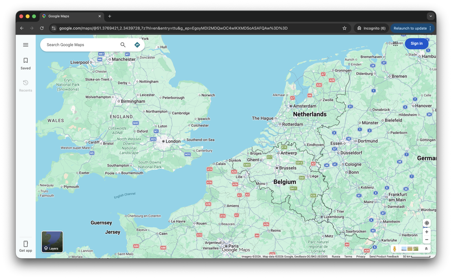The height and width of the screenshot is (279, 452).
Task: Click the Guernsey island label
Action: coord(101,223)
